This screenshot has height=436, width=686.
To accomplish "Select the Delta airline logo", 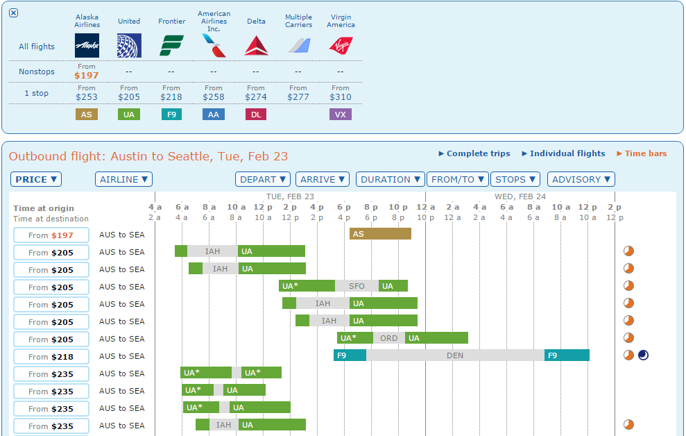I will 256,46.
